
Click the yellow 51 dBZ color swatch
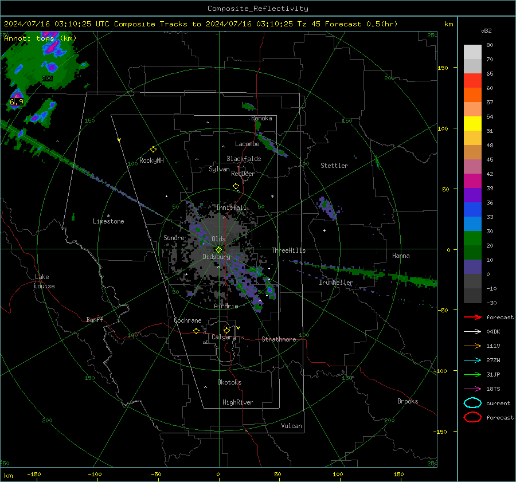pyautogui.click(x=472, y=123)
